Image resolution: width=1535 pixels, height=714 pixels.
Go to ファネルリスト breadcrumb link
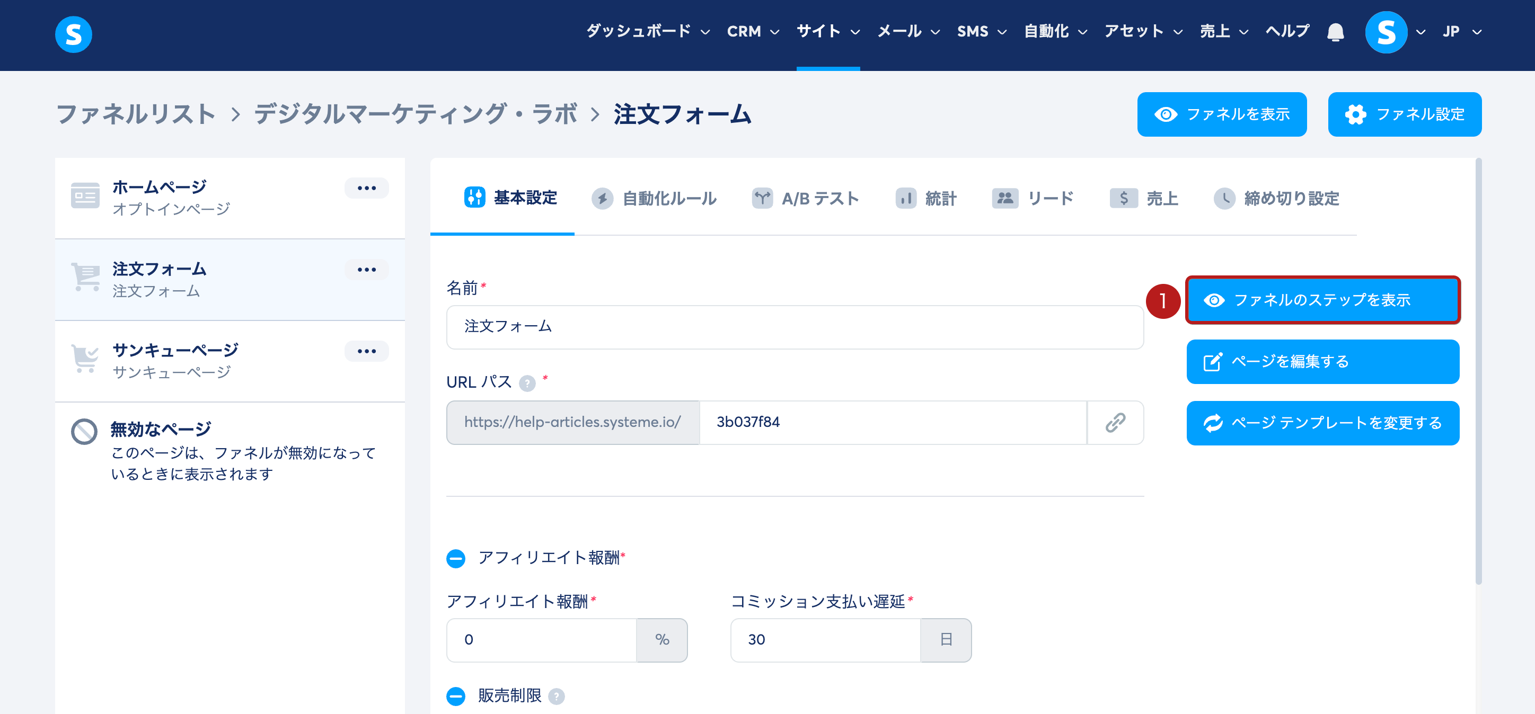[x=135, y=114]
